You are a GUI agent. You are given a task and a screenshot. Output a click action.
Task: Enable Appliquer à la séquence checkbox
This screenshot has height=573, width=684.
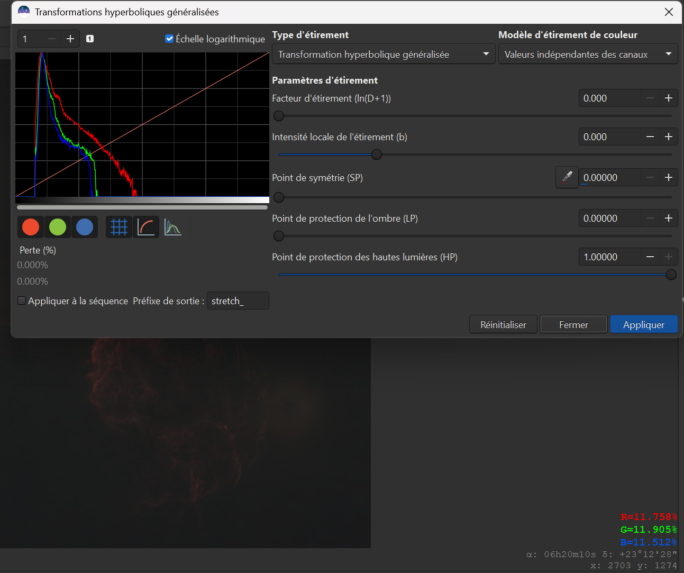[x=22, y=301]
